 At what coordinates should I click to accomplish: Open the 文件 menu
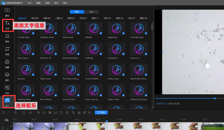coord(29,3)
